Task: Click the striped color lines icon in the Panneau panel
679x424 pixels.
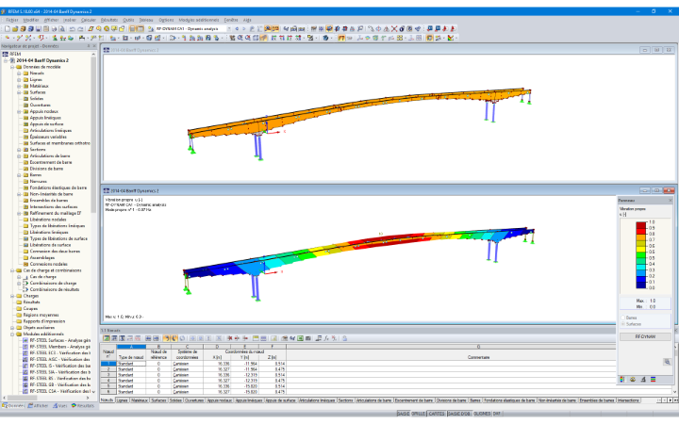Action: point(653,380)
